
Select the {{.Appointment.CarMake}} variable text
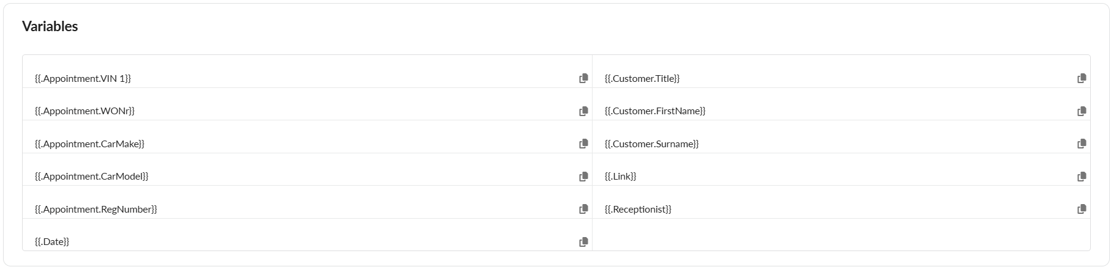pos(89,144)
